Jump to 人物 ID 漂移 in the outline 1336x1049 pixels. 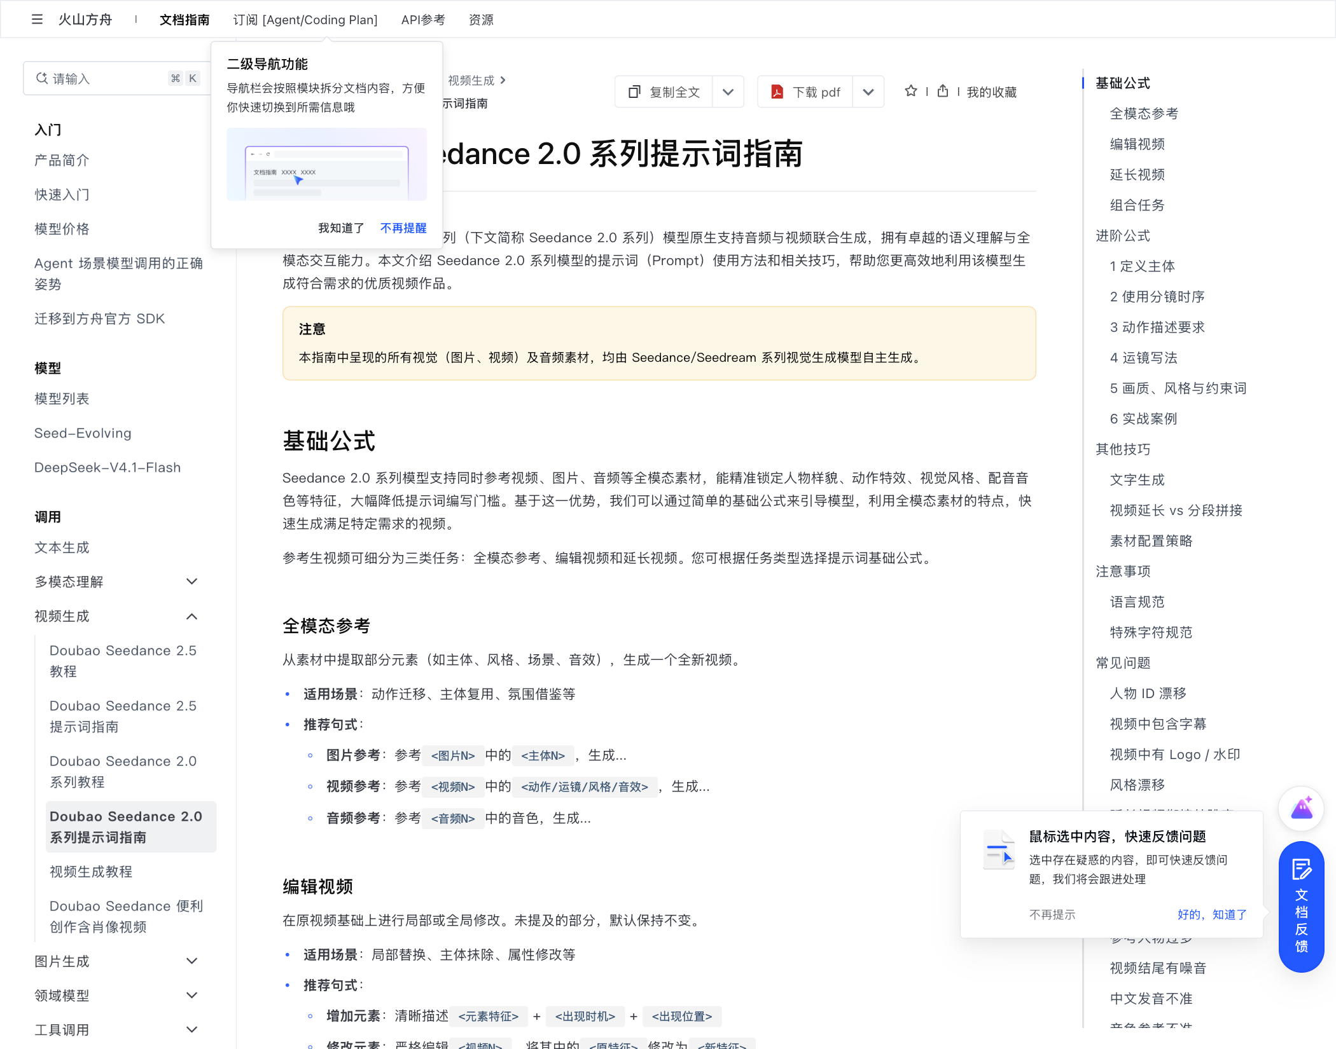pos(1148,694)
